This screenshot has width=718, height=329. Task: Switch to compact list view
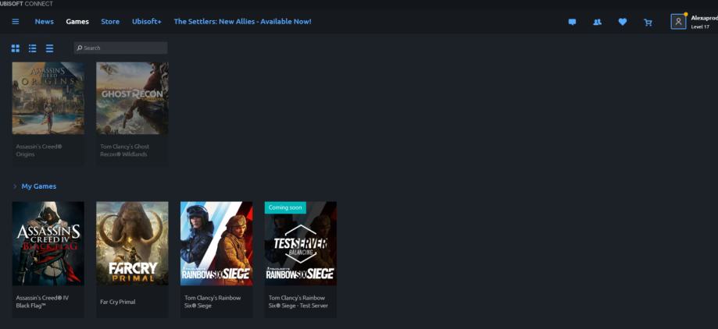point(49,48)
